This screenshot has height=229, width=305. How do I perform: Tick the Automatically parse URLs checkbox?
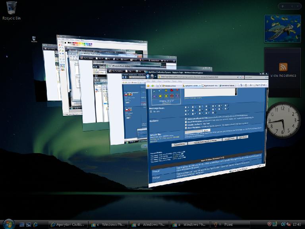pos(187,118)
